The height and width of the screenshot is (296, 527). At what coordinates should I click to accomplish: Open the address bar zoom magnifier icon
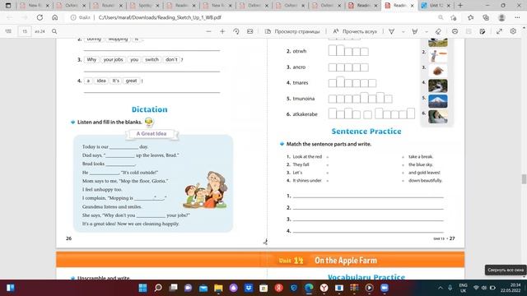(x=441, y=17)
